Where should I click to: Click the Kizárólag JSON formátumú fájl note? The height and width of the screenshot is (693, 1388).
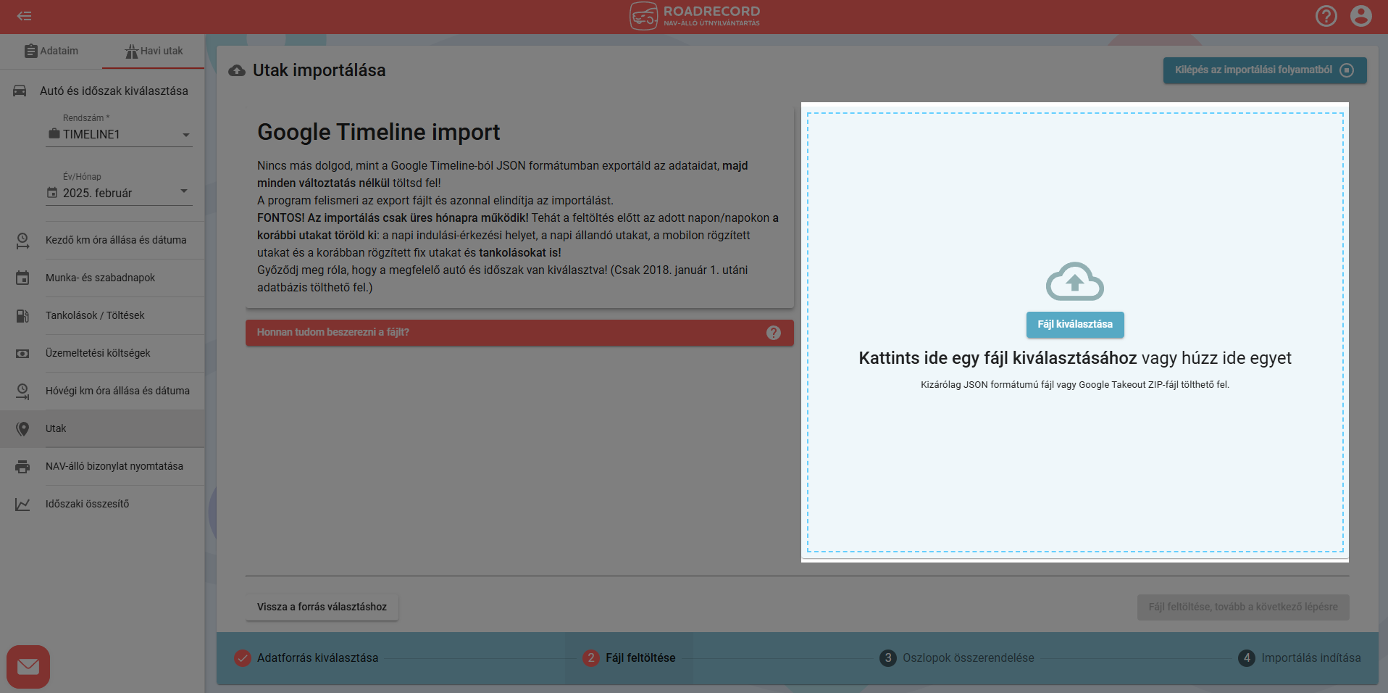click(1075, 385)
